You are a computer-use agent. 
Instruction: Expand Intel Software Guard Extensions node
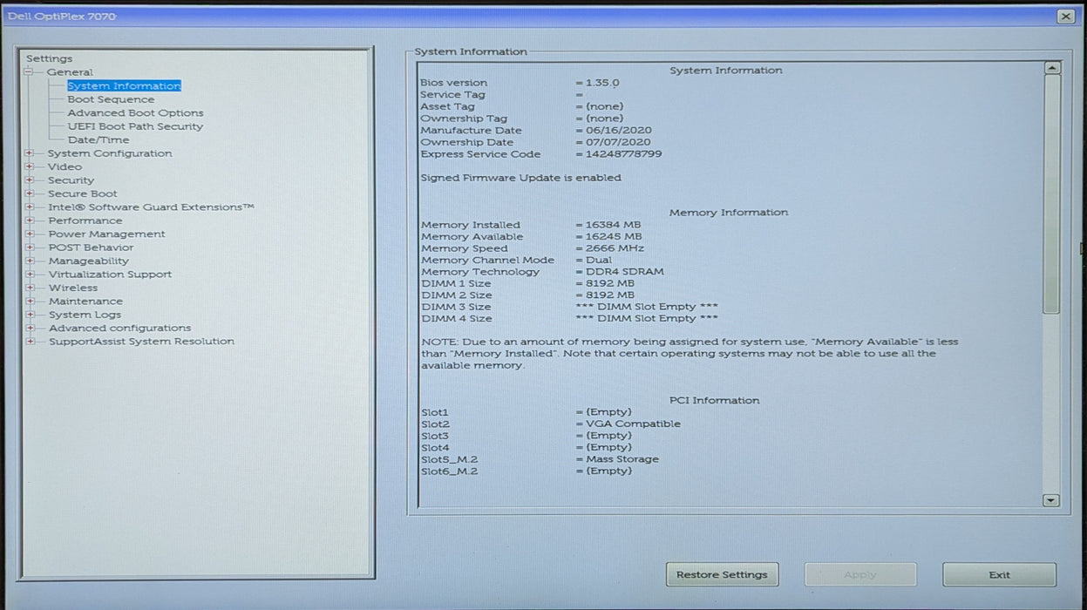tap(30, 207)
